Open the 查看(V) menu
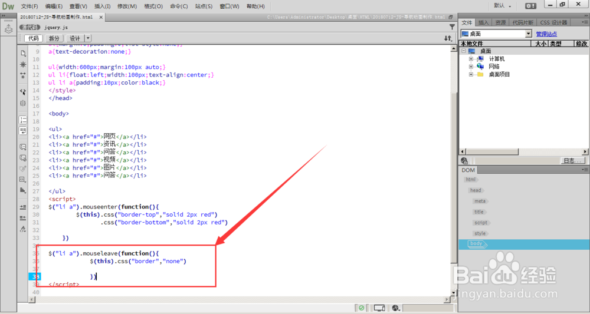 click(x=78, y=6)
